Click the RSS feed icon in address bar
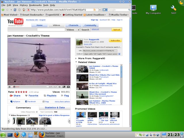Image resolution: width=184 pixels, height=138 pixels. tap(95, 10)
